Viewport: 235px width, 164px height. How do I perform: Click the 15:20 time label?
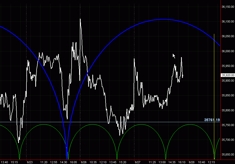[123, 162]
